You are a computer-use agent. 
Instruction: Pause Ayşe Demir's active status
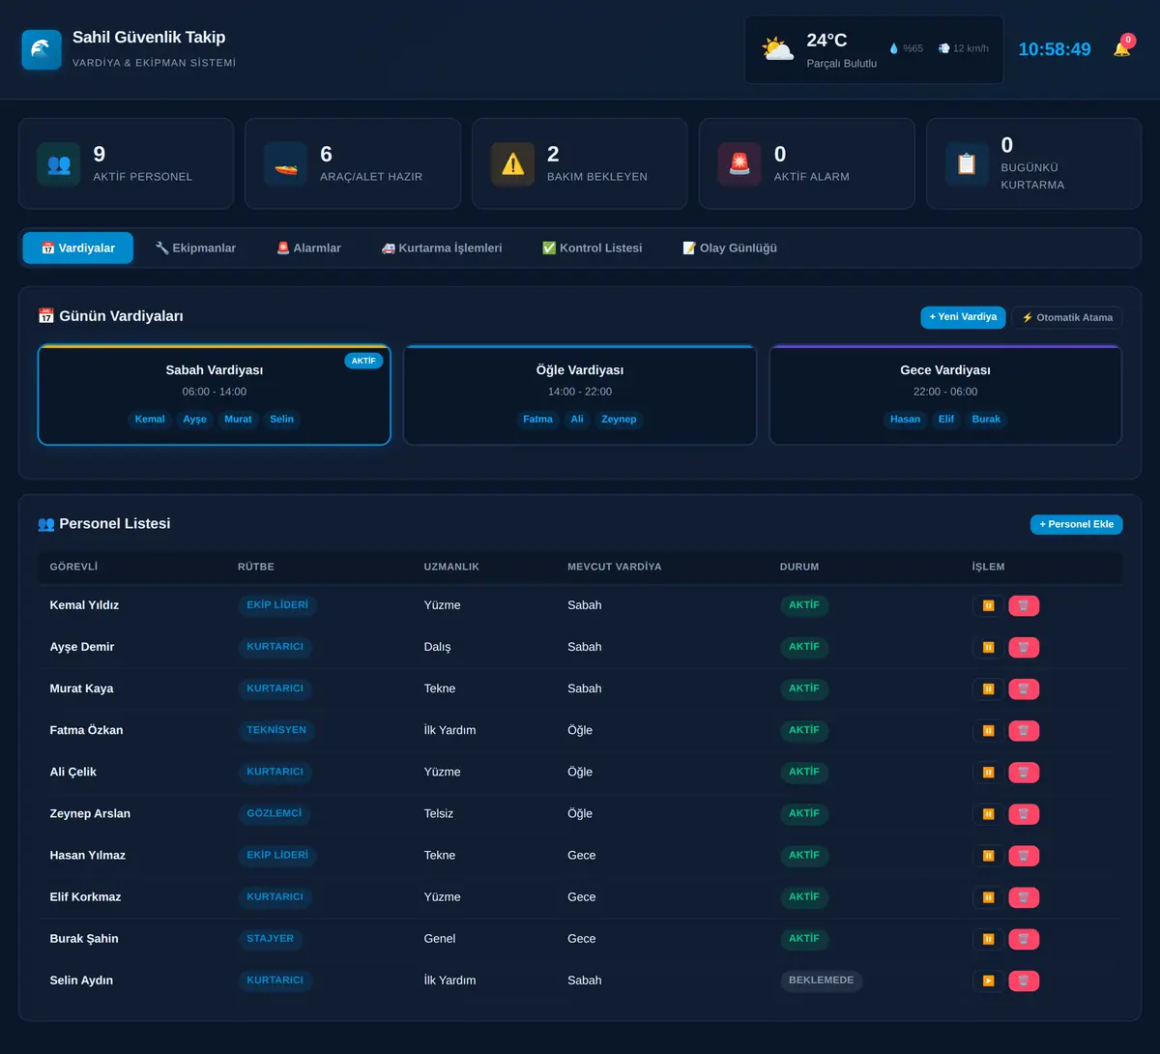tap(988, 647)
